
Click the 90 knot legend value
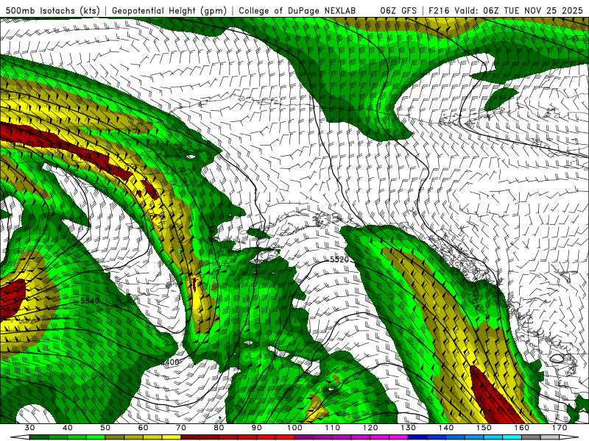point(256,428)
